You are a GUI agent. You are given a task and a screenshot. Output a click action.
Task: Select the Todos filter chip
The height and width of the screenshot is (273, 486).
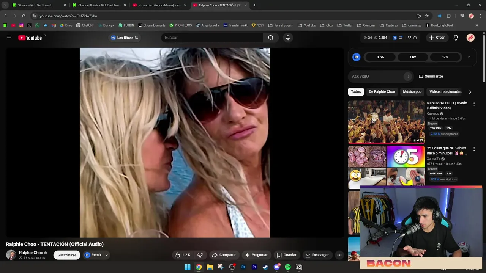356,92
